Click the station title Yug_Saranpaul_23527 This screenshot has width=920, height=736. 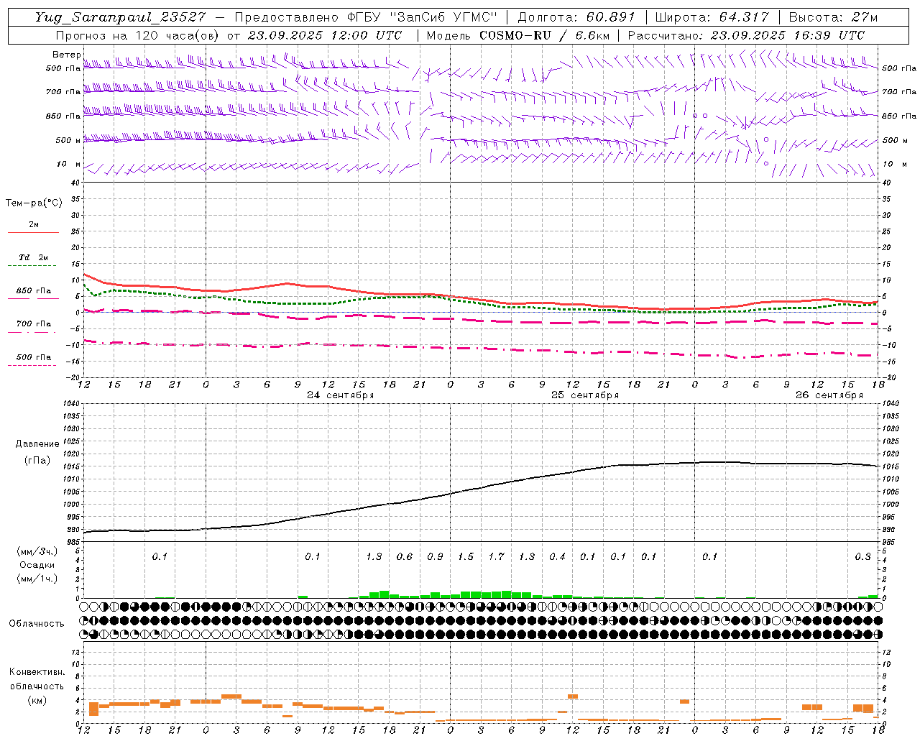tap(121, 17)
